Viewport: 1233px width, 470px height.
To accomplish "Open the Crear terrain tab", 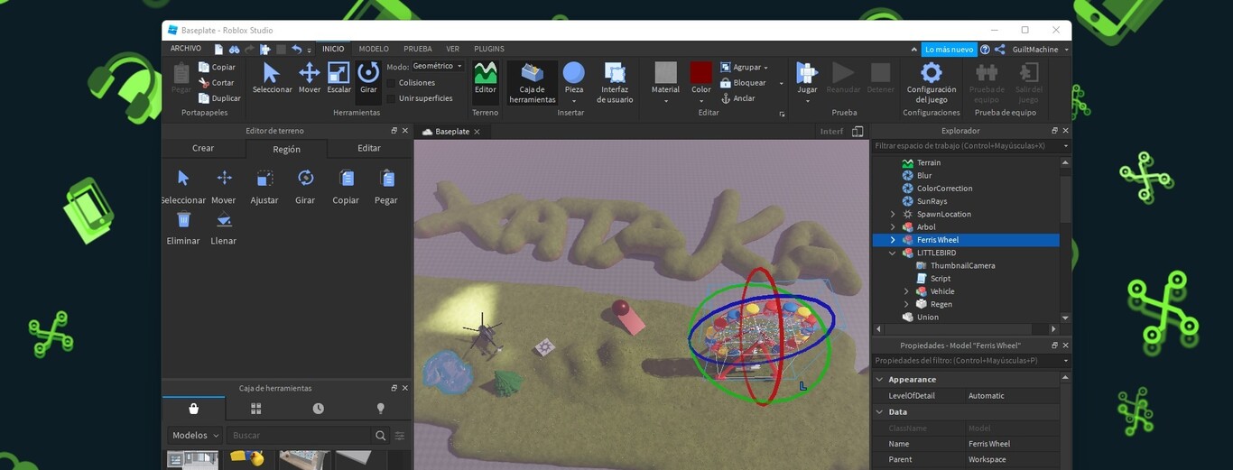I will click(203, 149).
